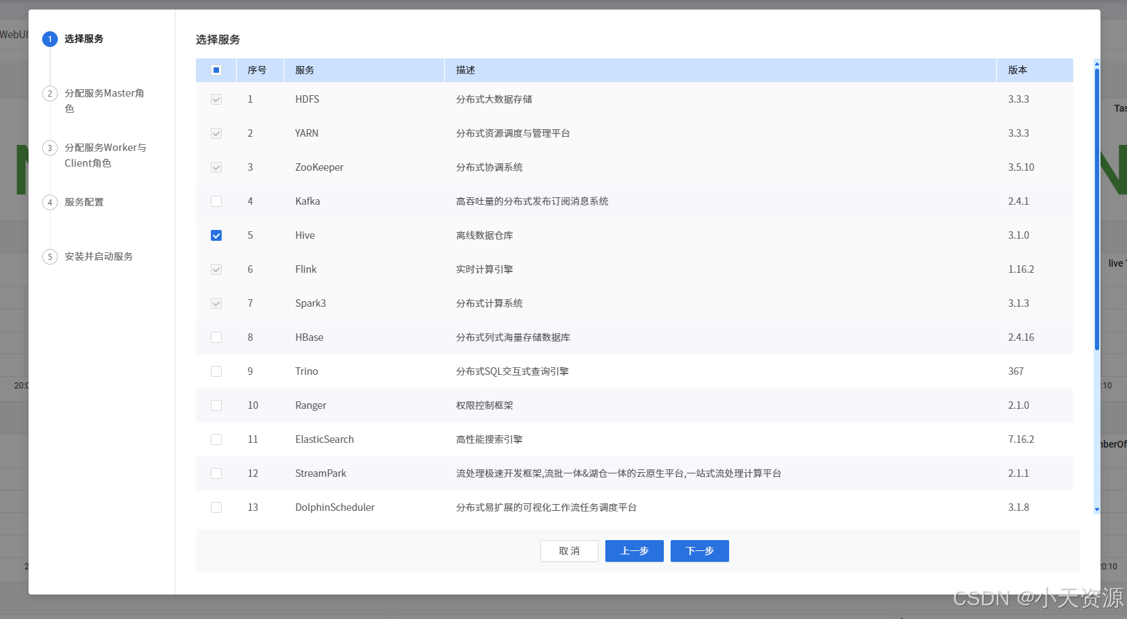Select step 3 circle icon for Worker roles
This screenshot has width=1127, height=619.
[50, 148]
